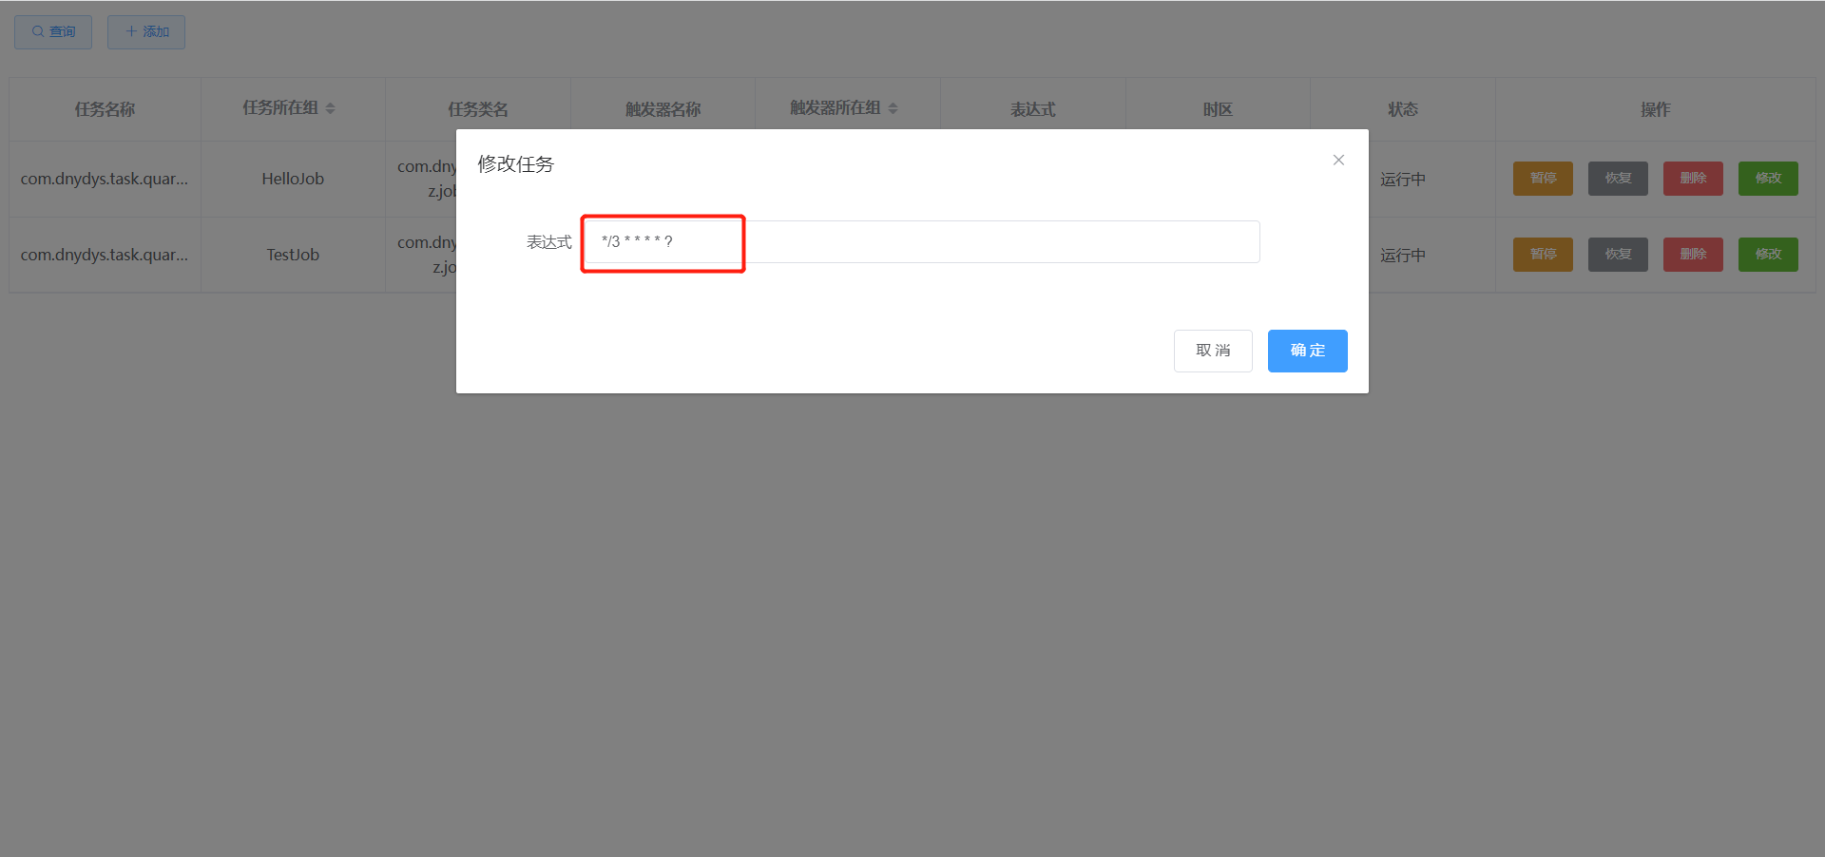This screenshot has width=1825, height=857.
Task: Click the plus icon on the 添加 button
Action: point(130,31)
